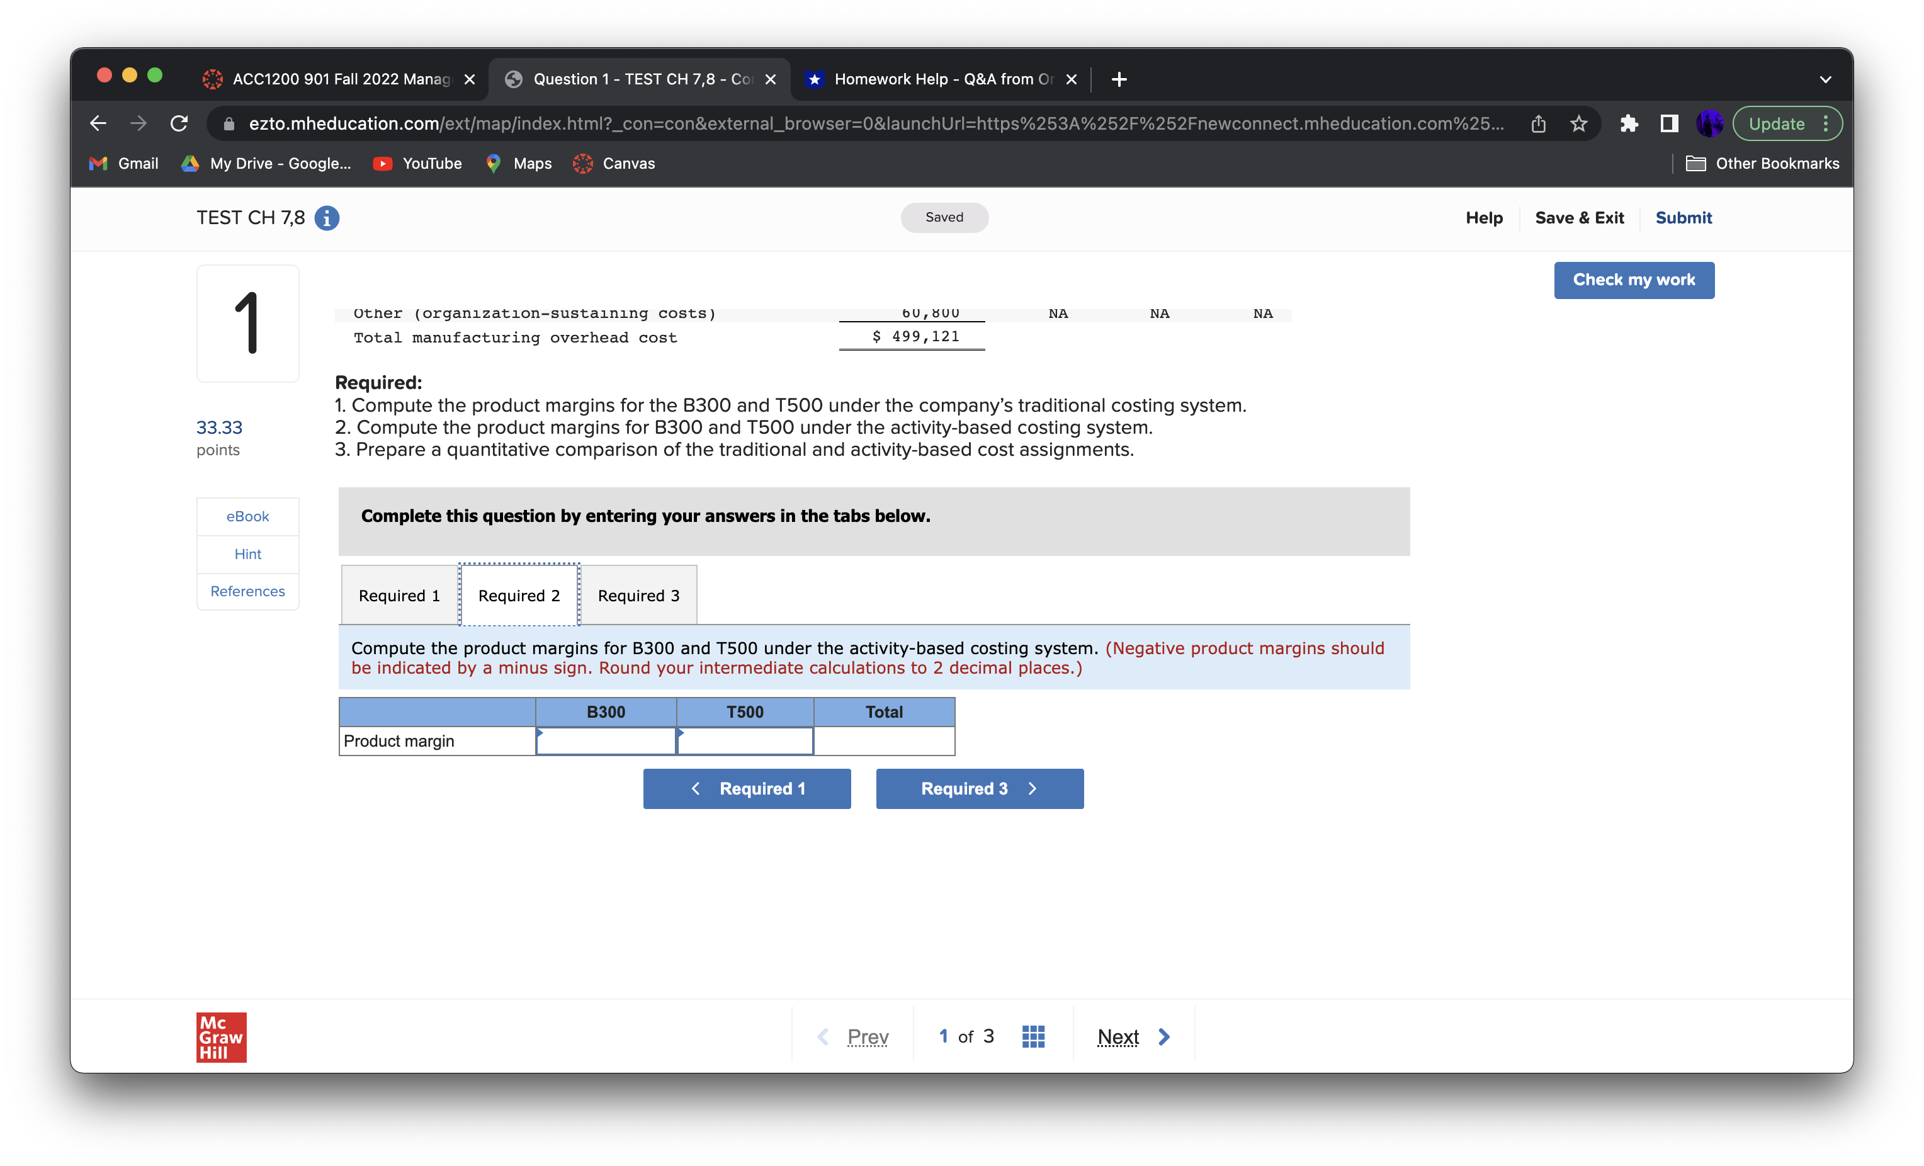Open the Canvas bookmark
Image resolution: width=1924 pixels, height=1166 pixels.
614,163
